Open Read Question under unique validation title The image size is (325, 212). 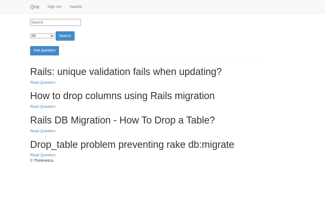(43, 83)
